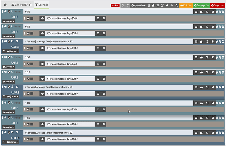Edit command field of 1845 Off action
The width and height of the screenshot is (226, 146).
pos(70,124)
